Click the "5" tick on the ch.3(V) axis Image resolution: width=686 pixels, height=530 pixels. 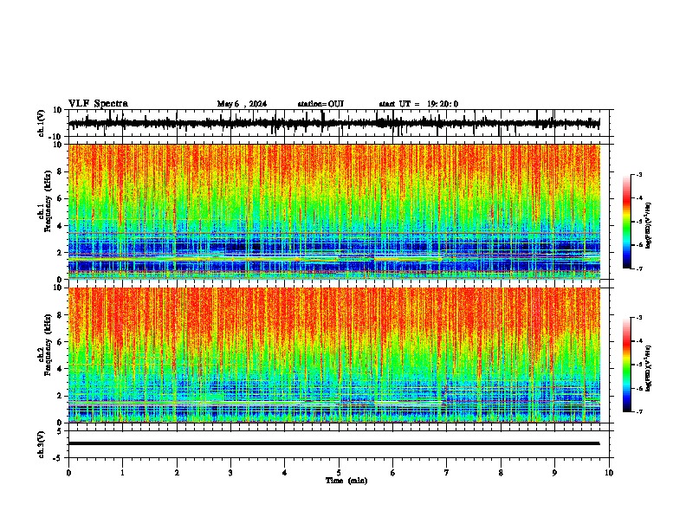tap(60, 430)
